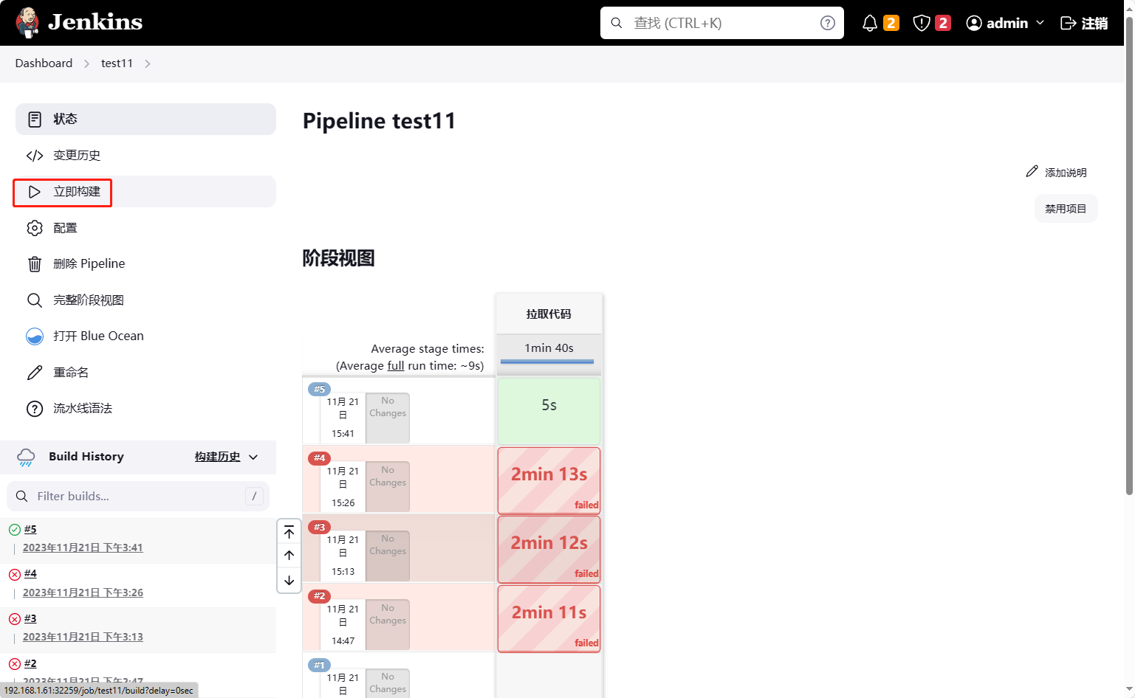
Task: Click build #4 failed status icon
Action: click(14, 574)
